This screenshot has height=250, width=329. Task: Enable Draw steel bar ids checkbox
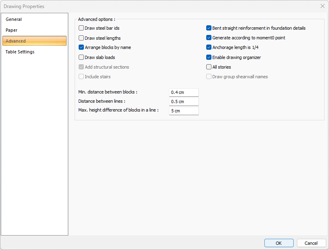[x=81, y=28]
